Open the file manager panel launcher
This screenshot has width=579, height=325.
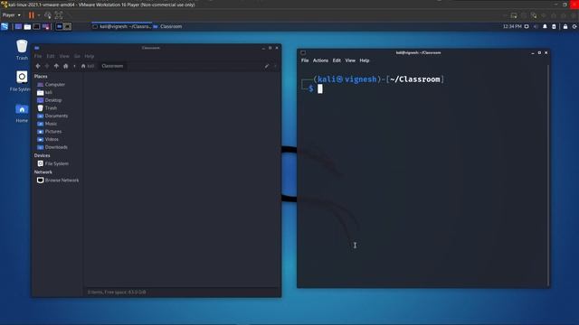[27, 26]
